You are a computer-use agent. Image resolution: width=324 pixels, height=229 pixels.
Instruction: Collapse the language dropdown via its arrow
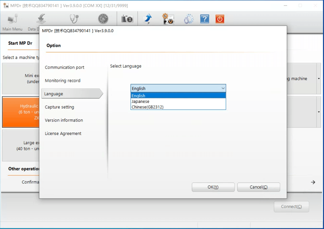pyautogui.click(x=223, y=89)
